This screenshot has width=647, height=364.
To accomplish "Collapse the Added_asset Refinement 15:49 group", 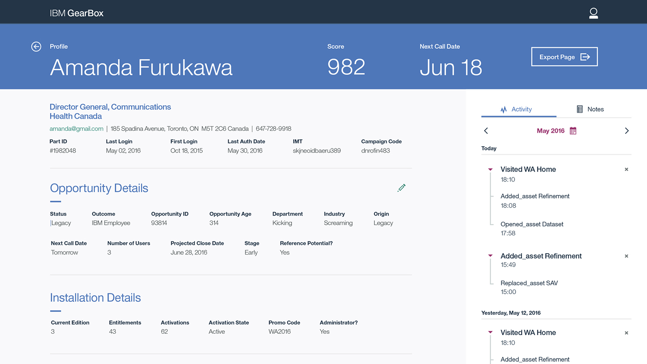I will point(490,256).
